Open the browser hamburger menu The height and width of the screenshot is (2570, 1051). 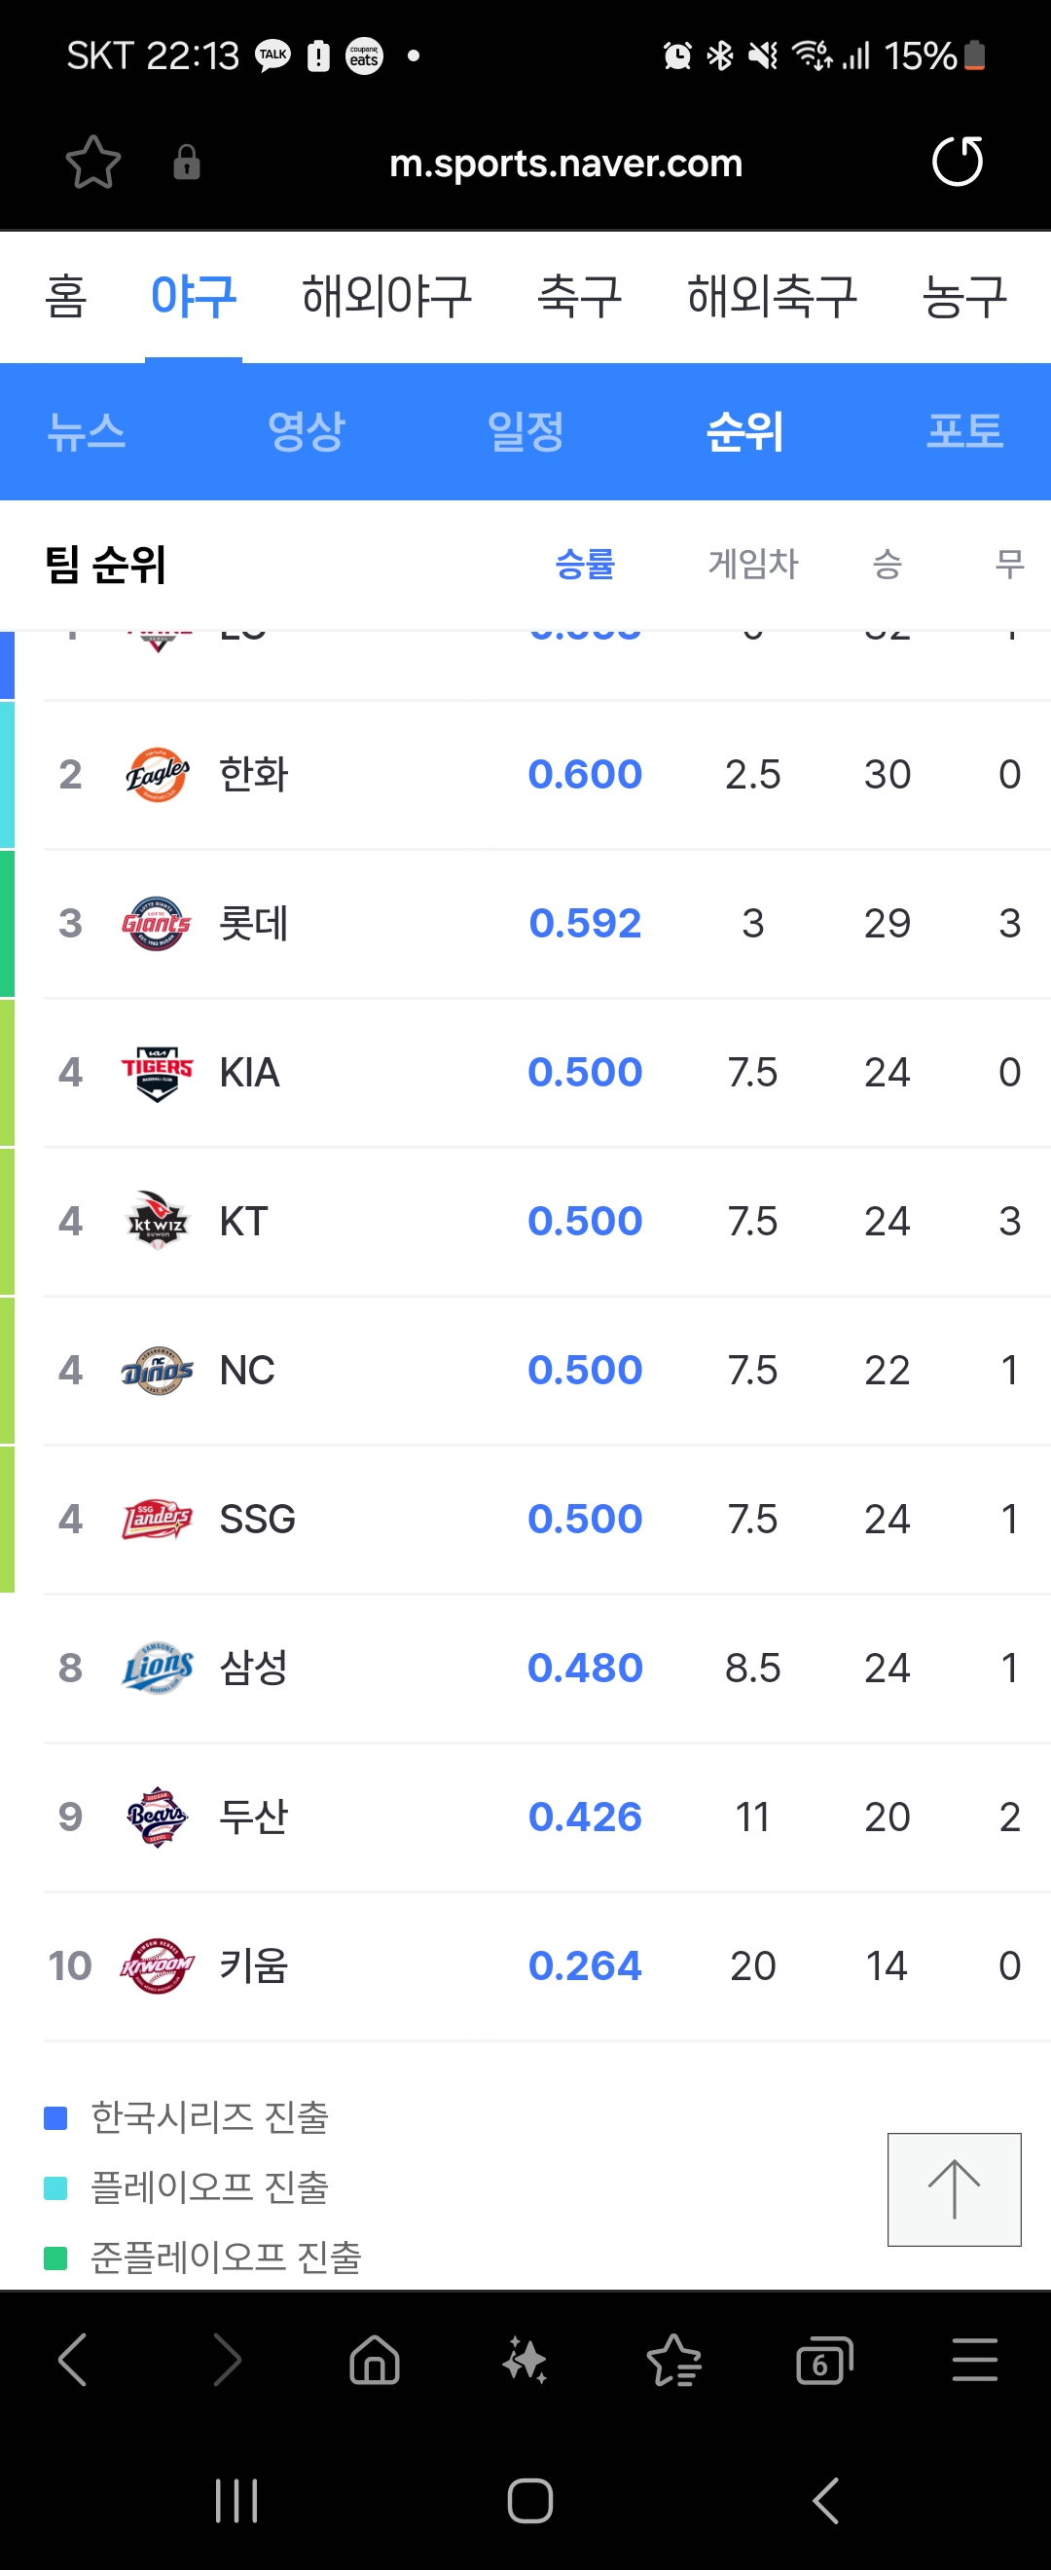tap(974, 2360)
